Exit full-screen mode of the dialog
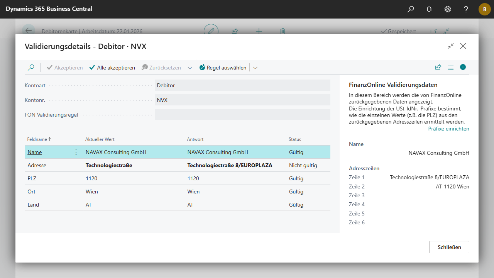 click(451, 46)
